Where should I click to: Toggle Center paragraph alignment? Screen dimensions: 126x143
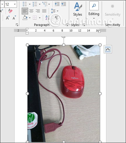(x=31, y=11)
